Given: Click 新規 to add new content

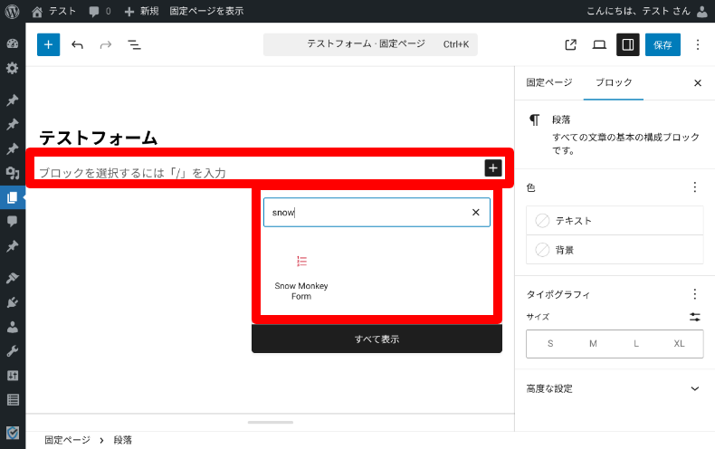Looking at the screenshot, I should [141, 12].
